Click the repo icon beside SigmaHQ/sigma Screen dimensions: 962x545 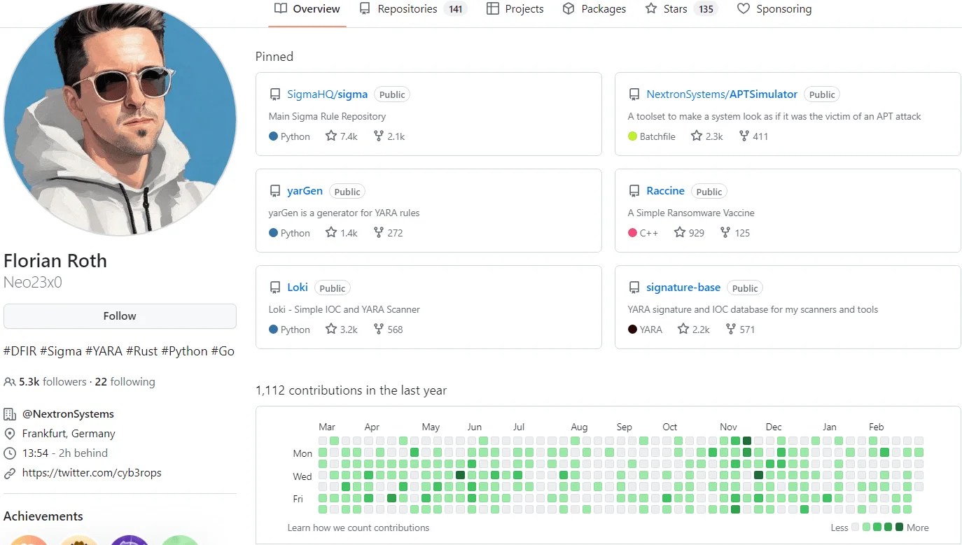[275, 94]
